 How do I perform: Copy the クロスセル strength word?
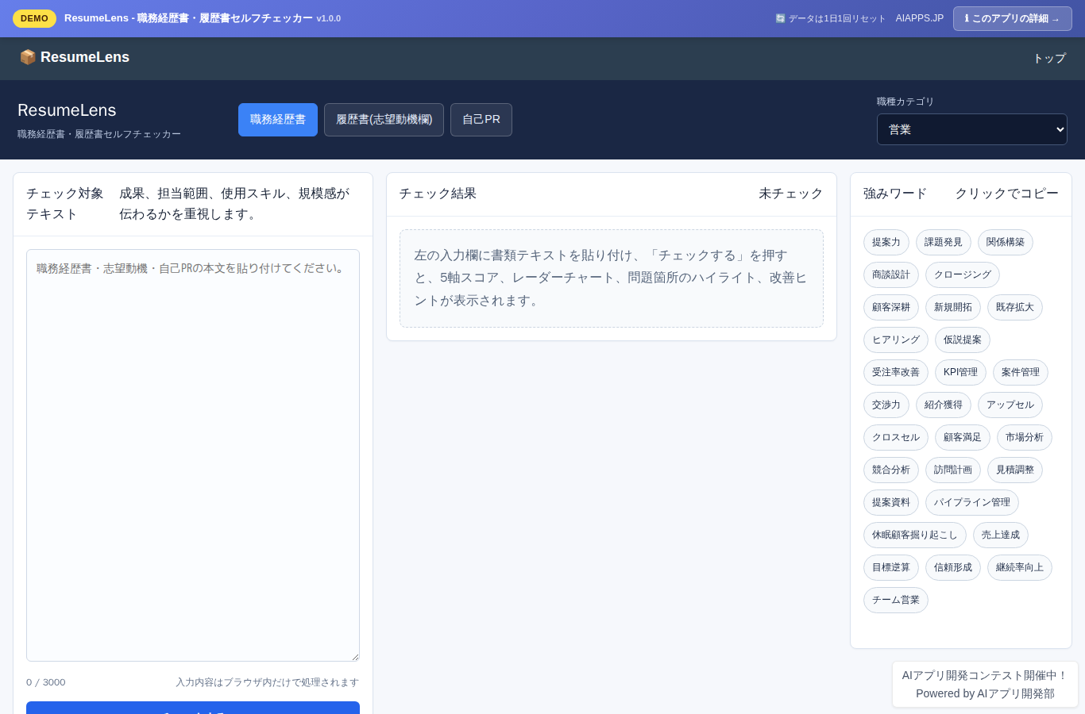(x=896, y=438)
